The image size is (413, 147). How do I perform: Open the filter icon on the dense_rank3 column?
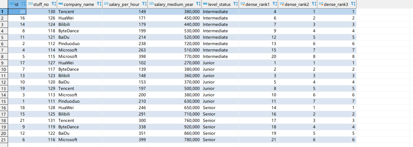click(352, 4)
